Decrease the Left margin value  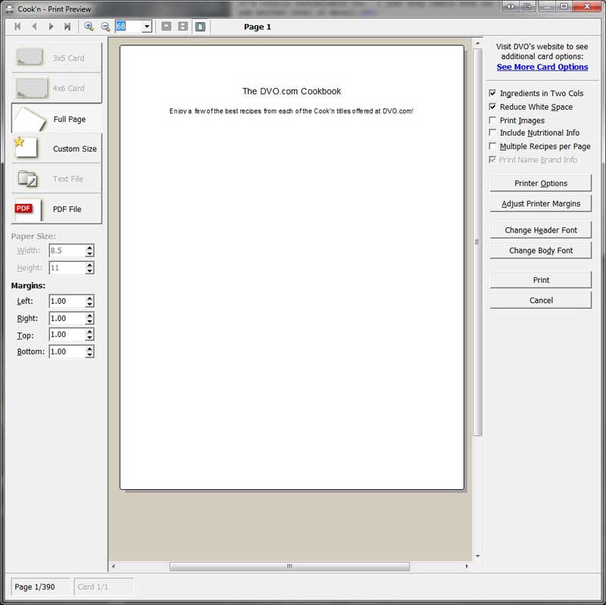89,304
